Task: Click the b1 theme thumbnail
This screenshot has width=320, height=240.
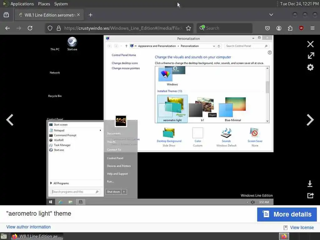Action: click(202, 109)
